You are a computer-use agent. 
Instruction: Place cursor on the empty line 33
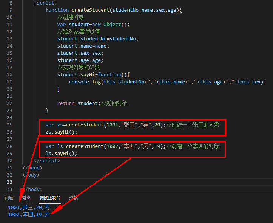click(113, 182)
